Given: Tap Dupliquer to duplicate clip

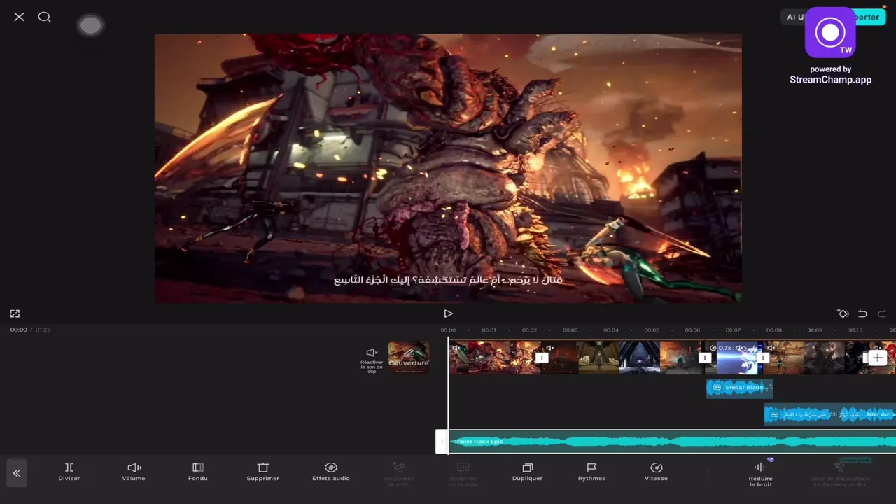Looking at the screenshot, I should click(527, 472).
